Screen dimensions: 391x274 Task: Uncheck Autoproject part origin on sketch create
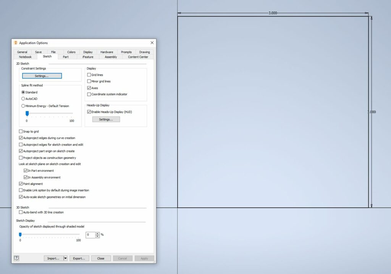21,151
